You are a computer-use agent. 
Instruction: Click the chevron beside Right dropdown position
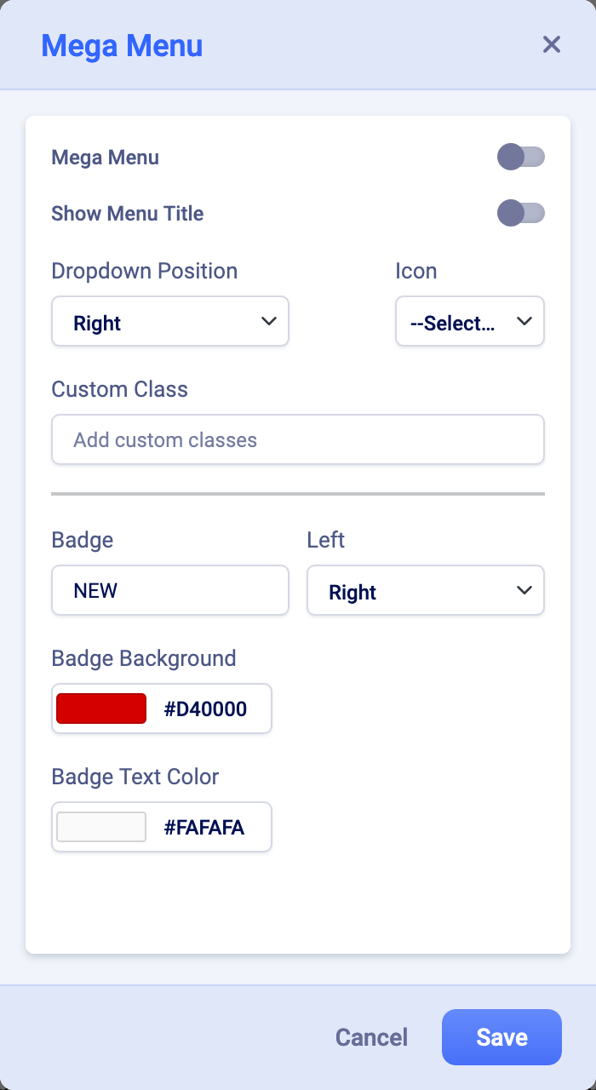coord(269,321)
